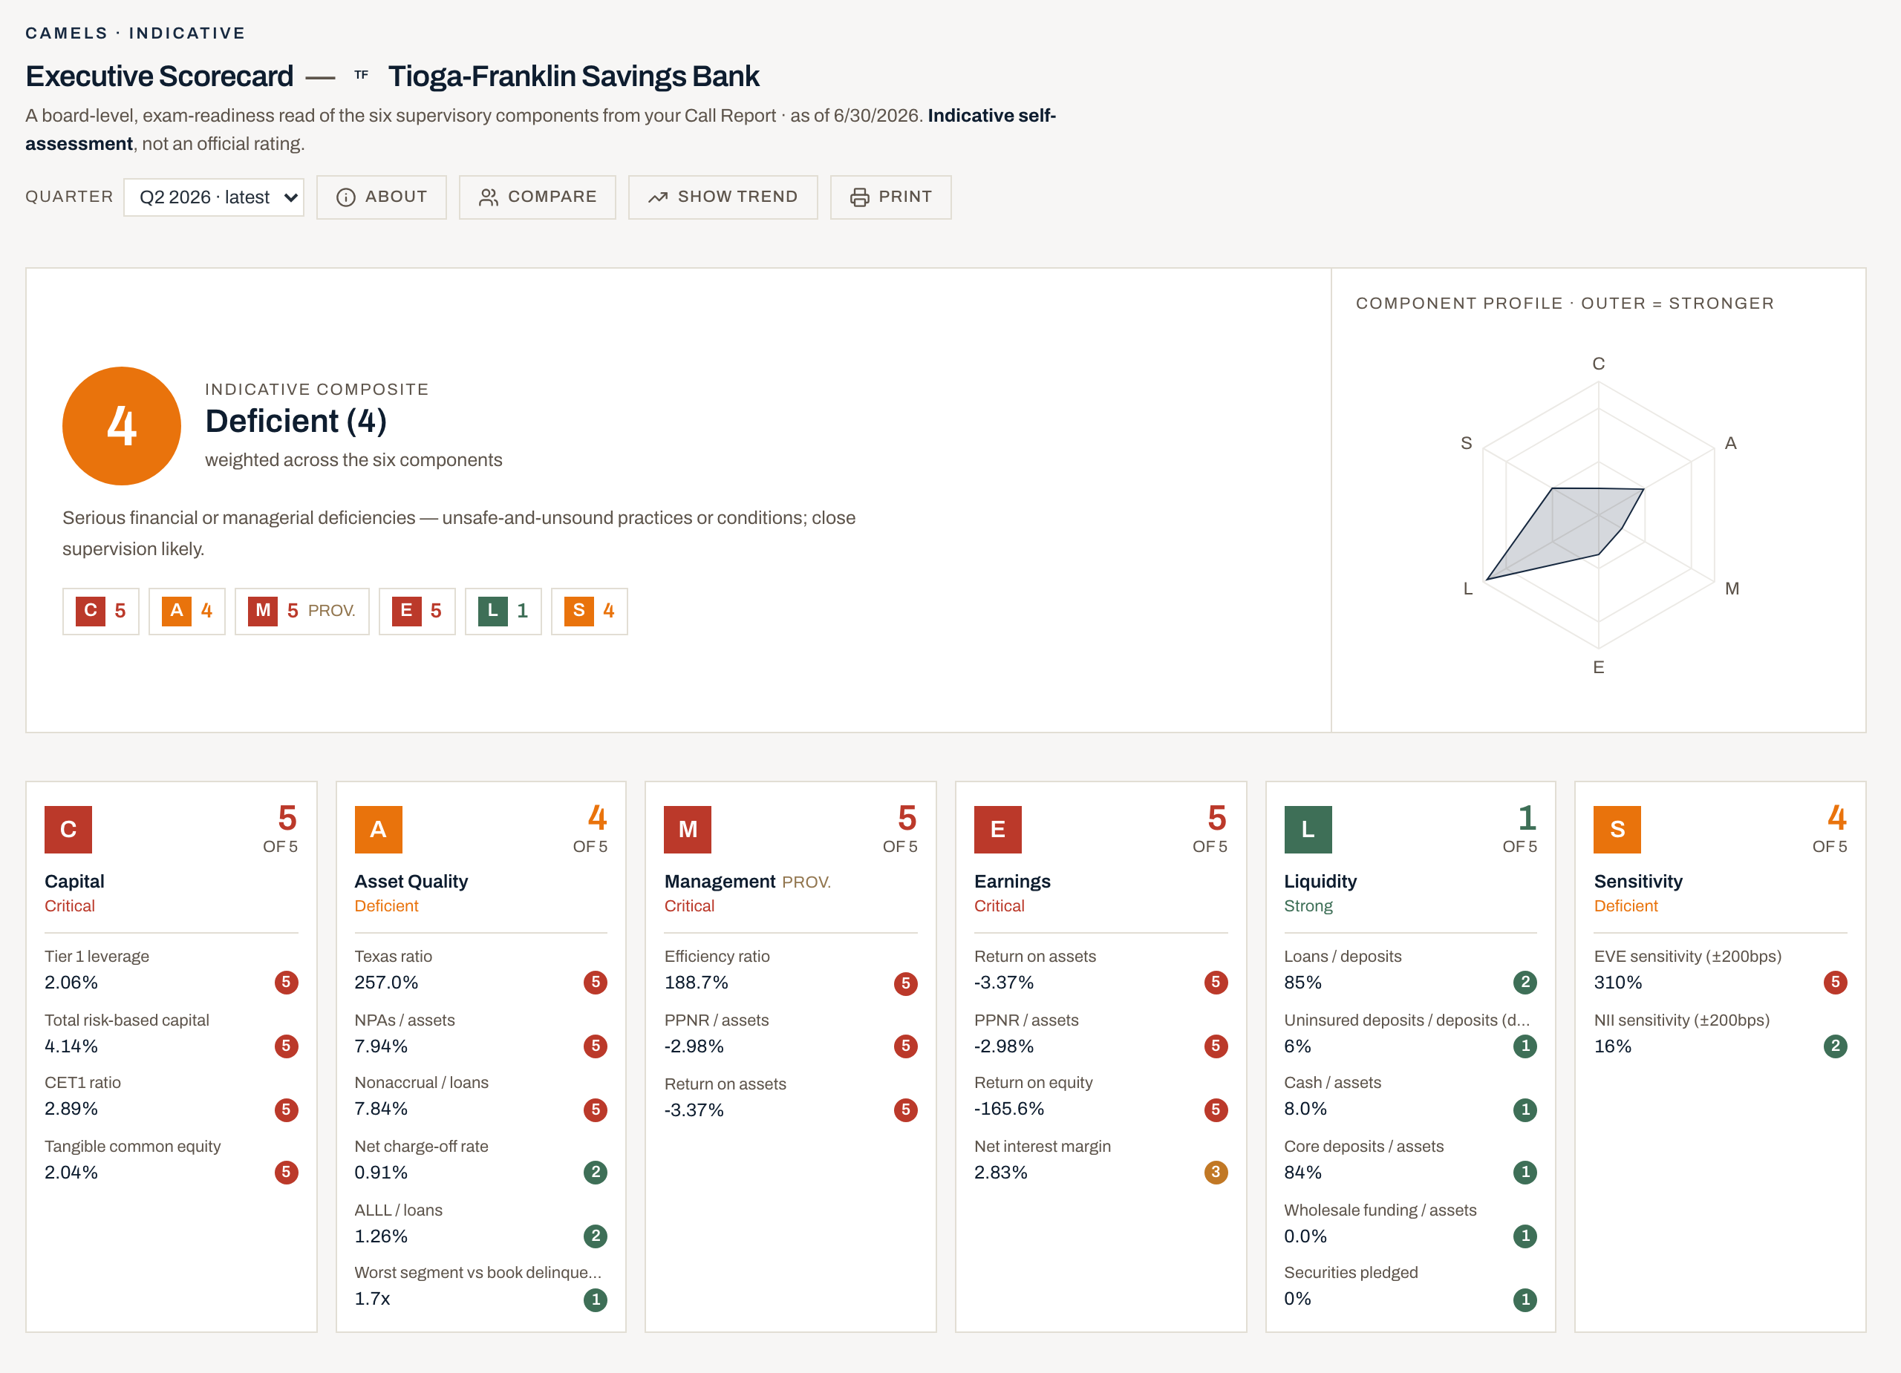Screen dimensions: 1901x1373
Task: Click the trend arrow icon in Show Trend
Action: click(658, 197)
